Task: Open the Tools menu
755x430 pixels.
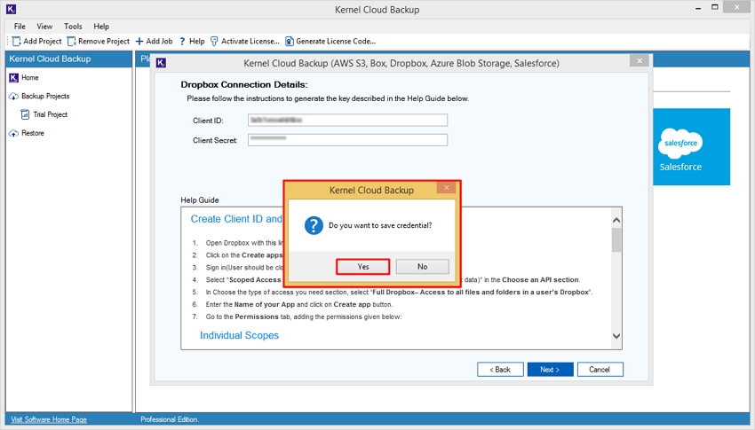Action: pyautogui.click(x=73, y=27)
